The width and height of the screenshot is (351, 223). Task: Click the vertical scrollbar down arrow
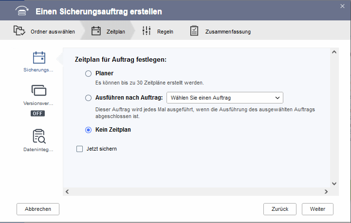click(334, 183)
